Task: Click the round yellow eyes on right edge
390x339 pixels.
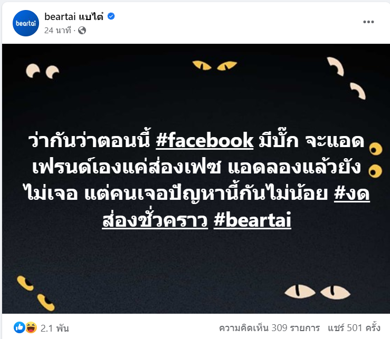Action: 376,160
